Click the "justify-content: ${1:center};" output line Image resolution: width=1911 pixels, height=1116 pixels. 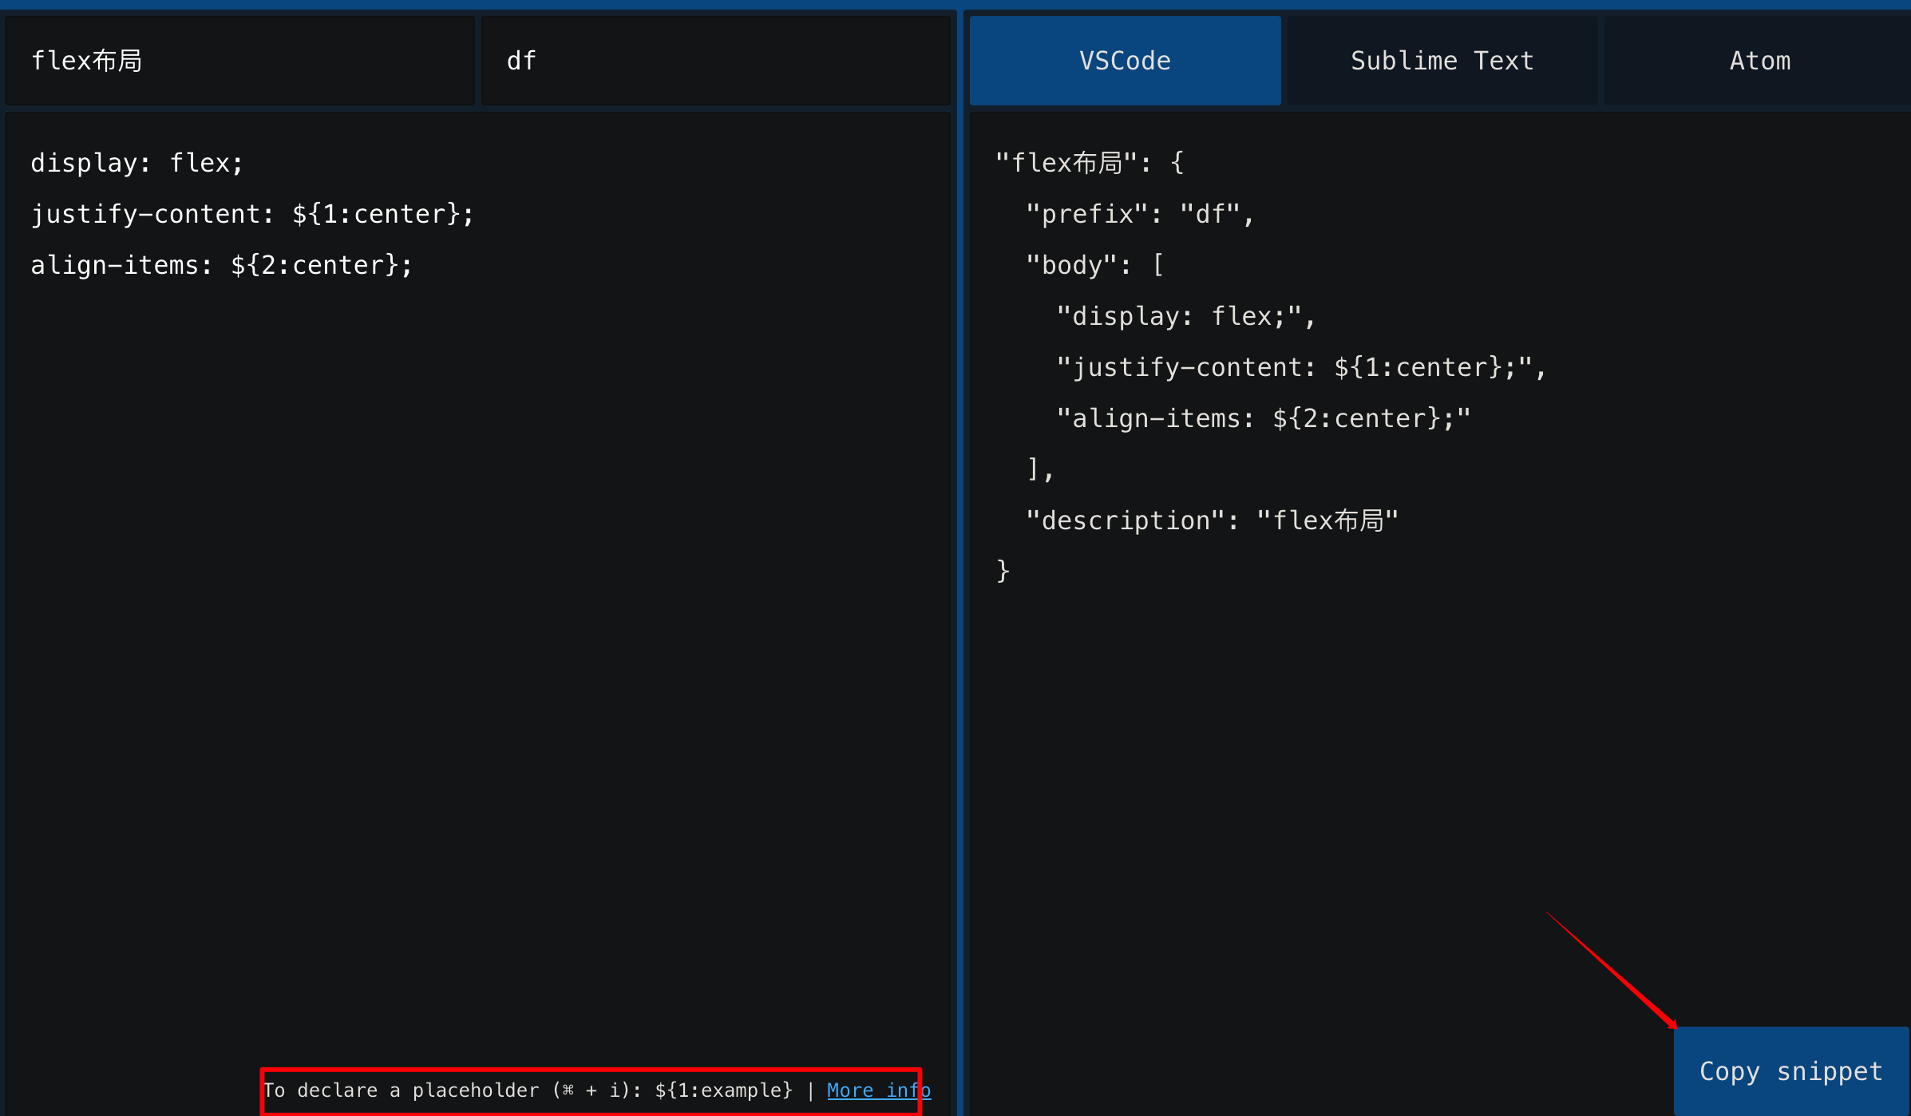pyautogui.click(x=1301, y=367)
